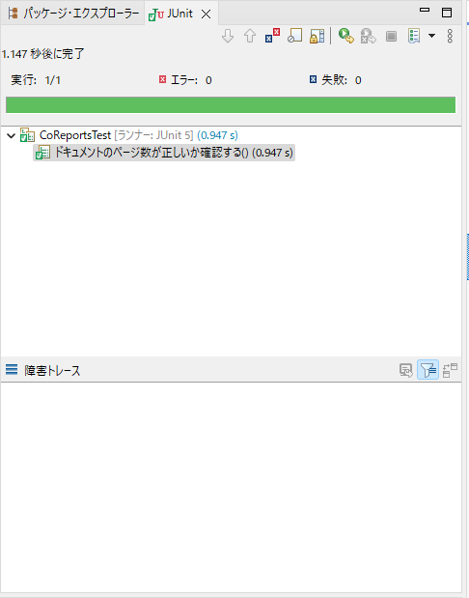Collapse the CoReportsTest tree node
Screen dimensions: 469x598
click(x=11, y=135)
